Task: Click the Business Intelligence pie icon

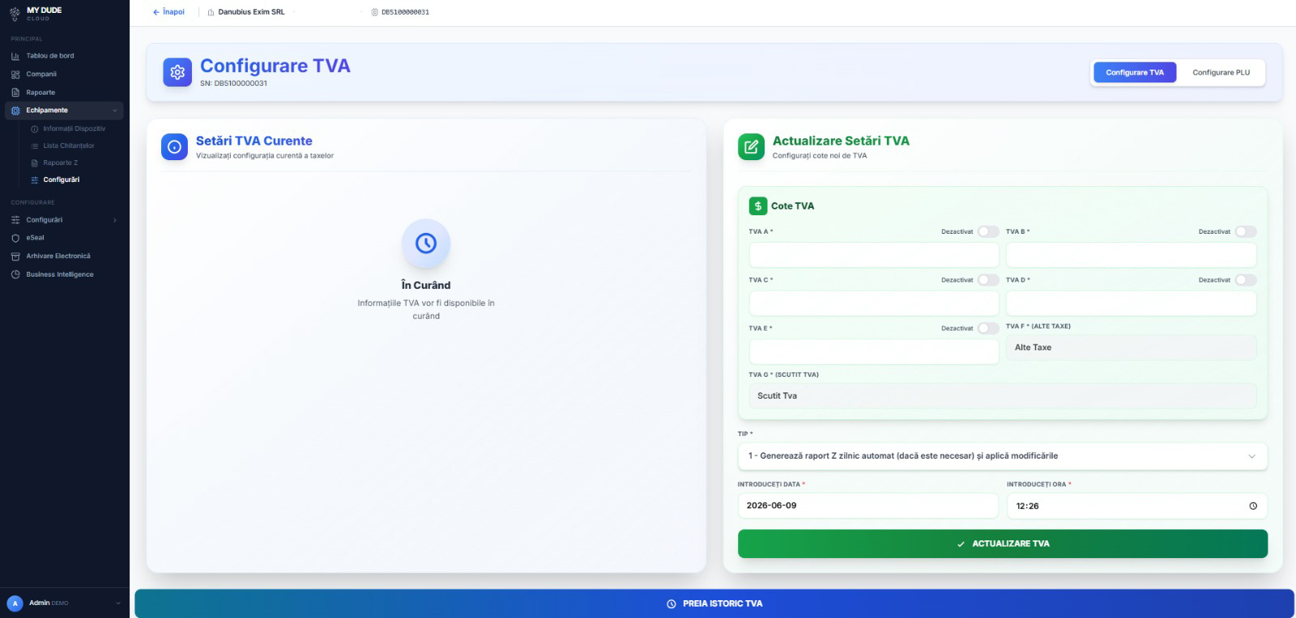Action: [15, 274]
